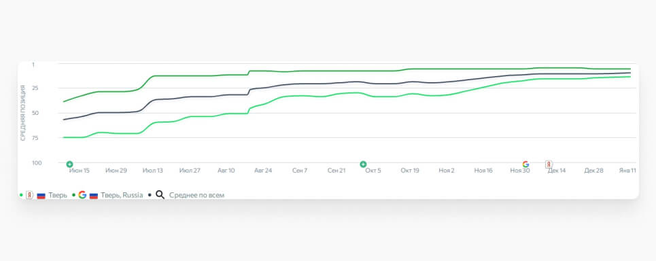Toggle the 'Среднее по всем' legend label
The height and width of the screenshot is (261, 656).
pyautogui.click(x=196, y=195)
